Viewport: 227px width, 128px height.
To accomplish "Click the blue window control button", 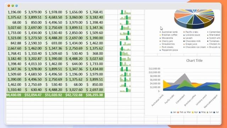I will click(17, 6).
